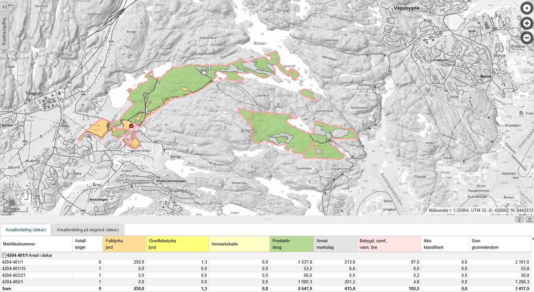
Task: Click the Sum grunneiendom column header
Action: point(499,244)
